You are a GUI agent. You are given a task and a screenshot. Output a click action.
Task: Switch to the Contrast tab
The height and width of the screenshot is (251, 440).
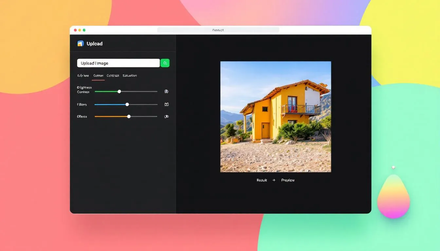pos(113,75)
